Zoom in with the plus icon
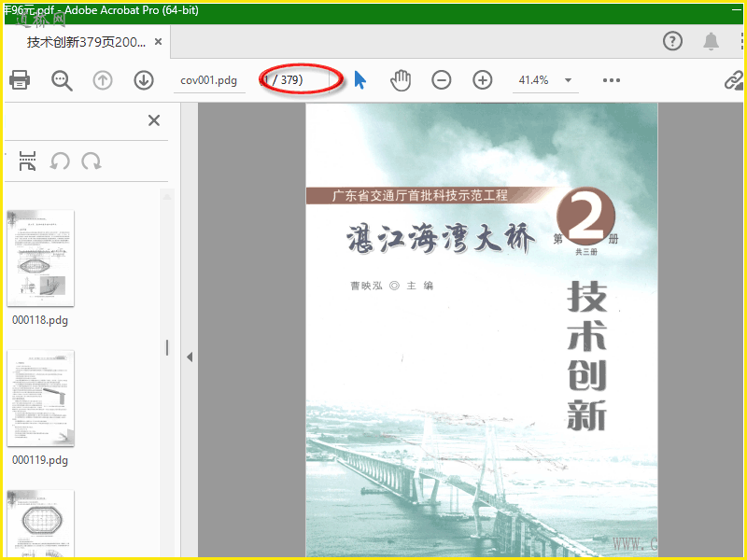The image size is (747, 560). [x=482, y=80]
